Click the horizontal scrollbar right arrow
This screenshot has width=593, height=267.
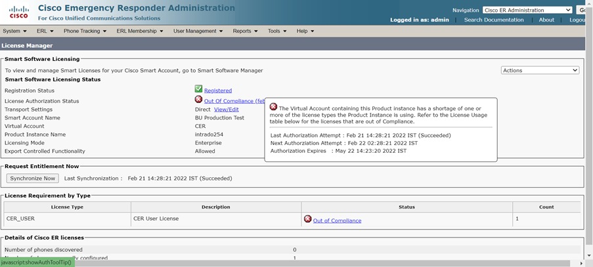point(582,263)
